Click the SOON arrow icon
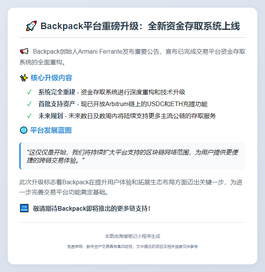265x272 pixels. [x=24, y=208]
